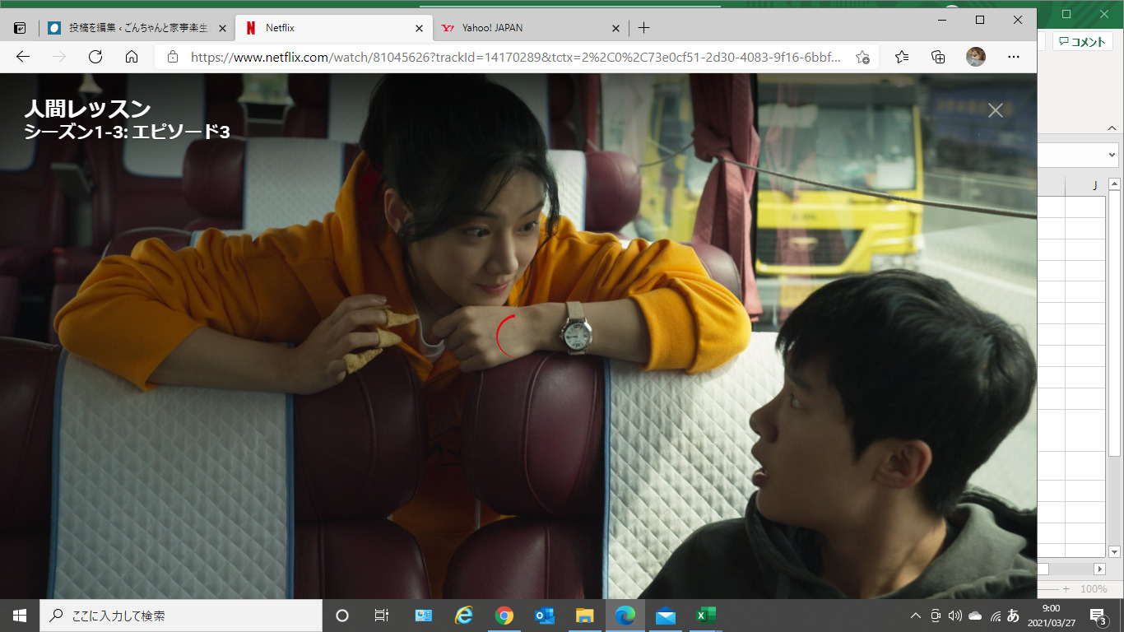Collapse the Excel ribbon chevron
The image size is (1124, 632).
click(1112, 129)
